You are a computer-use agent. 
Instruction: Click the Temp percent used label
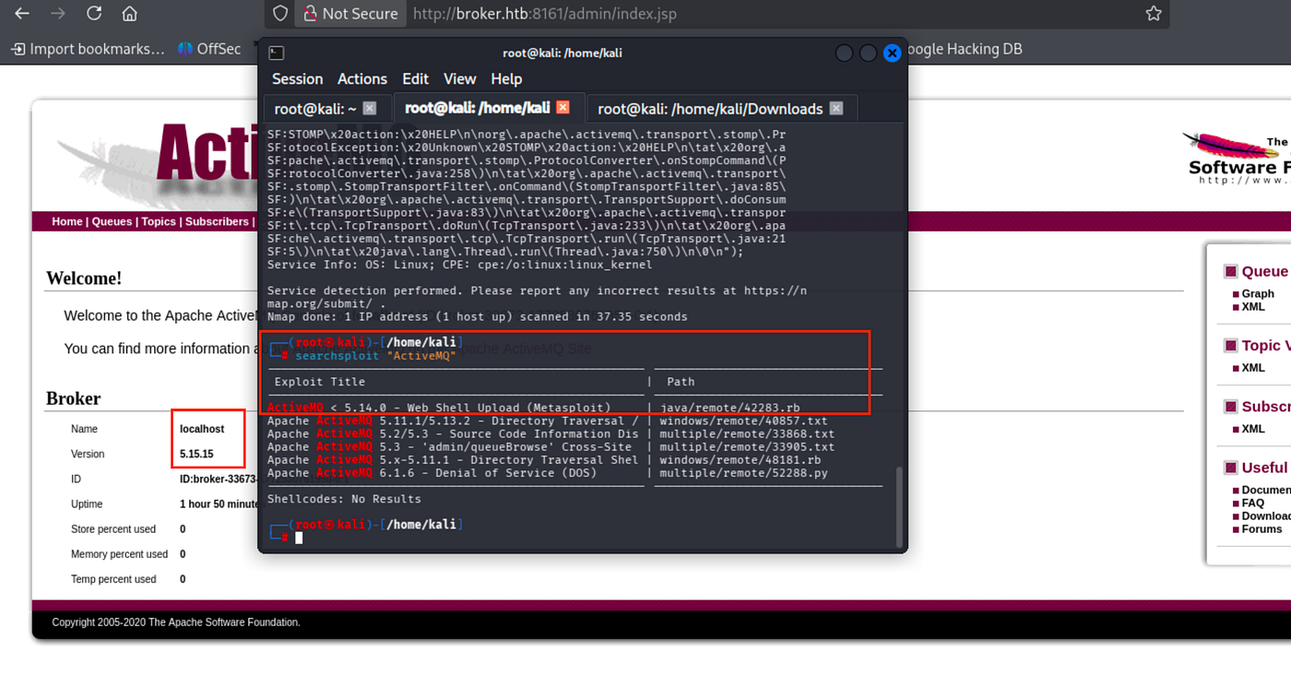[x=113, y=579]
